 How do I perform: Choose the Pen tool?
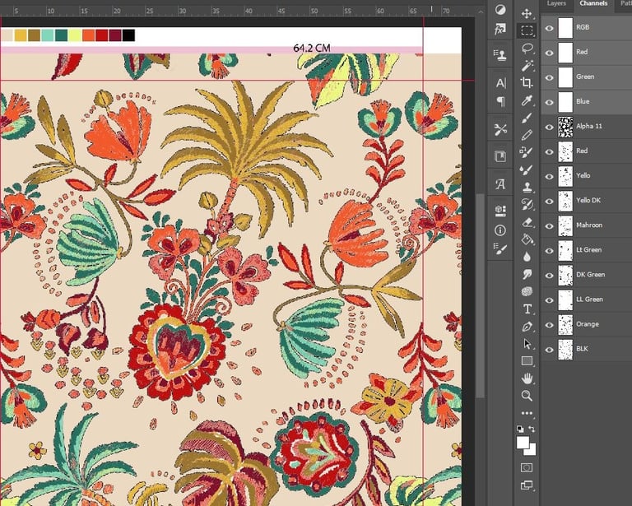[x=527, y=327]
